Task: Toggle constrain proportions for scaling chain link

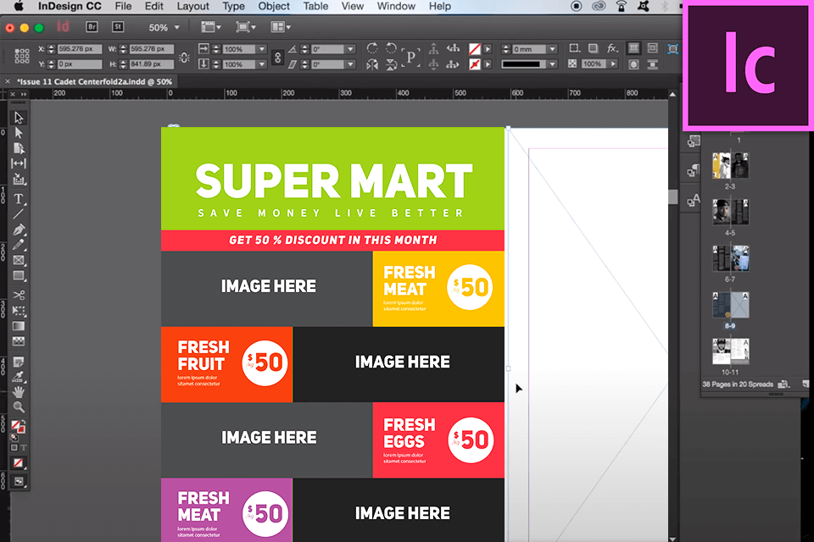Action: point(276,57)
